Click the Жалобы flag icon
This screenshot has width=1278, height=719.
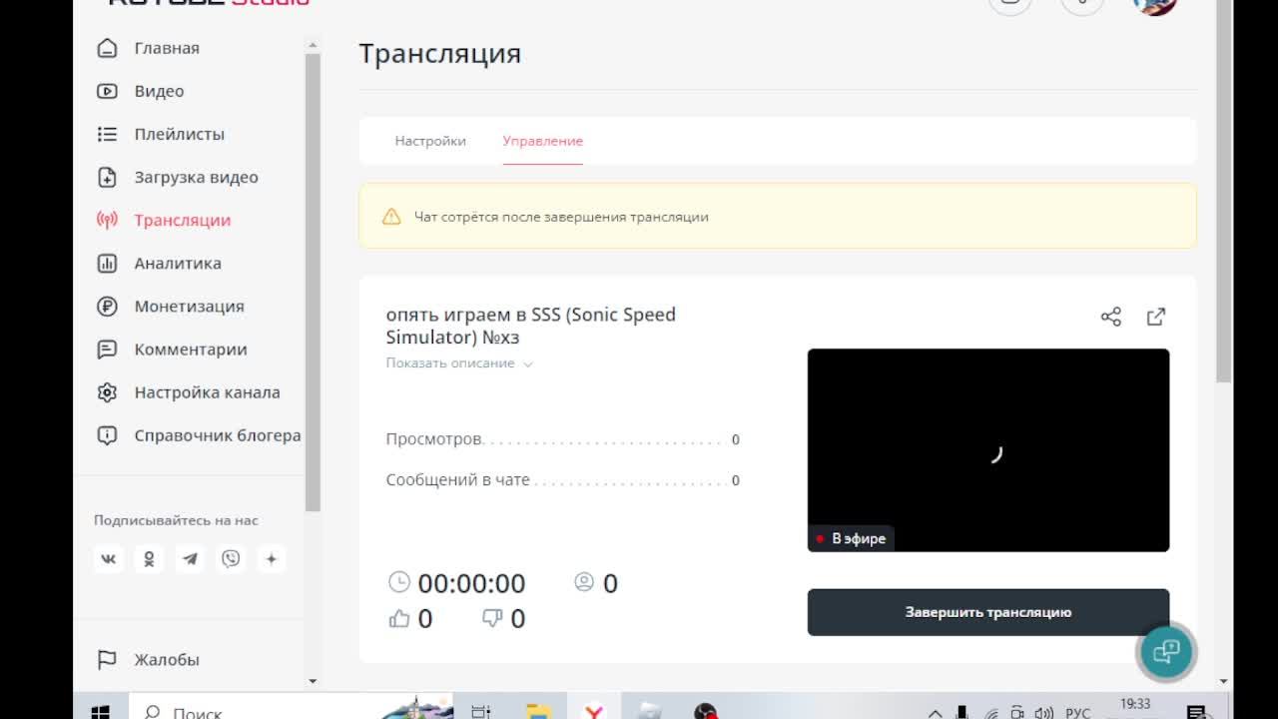pos(107,659)
